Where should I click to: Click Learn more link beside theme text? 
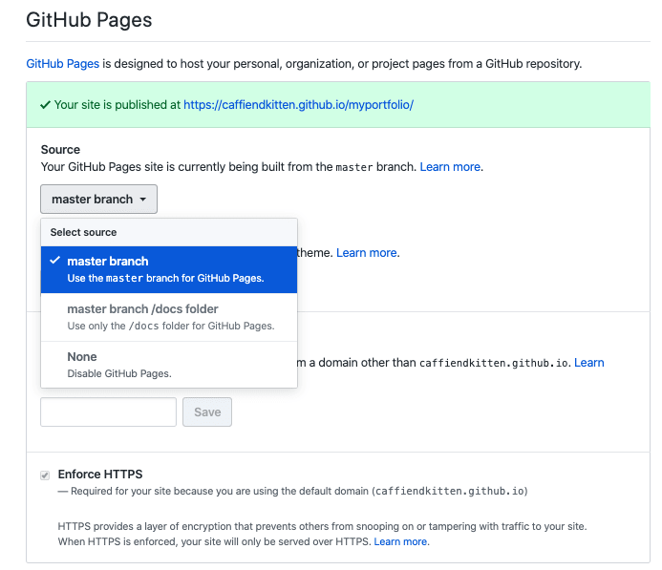pos(367,253)
